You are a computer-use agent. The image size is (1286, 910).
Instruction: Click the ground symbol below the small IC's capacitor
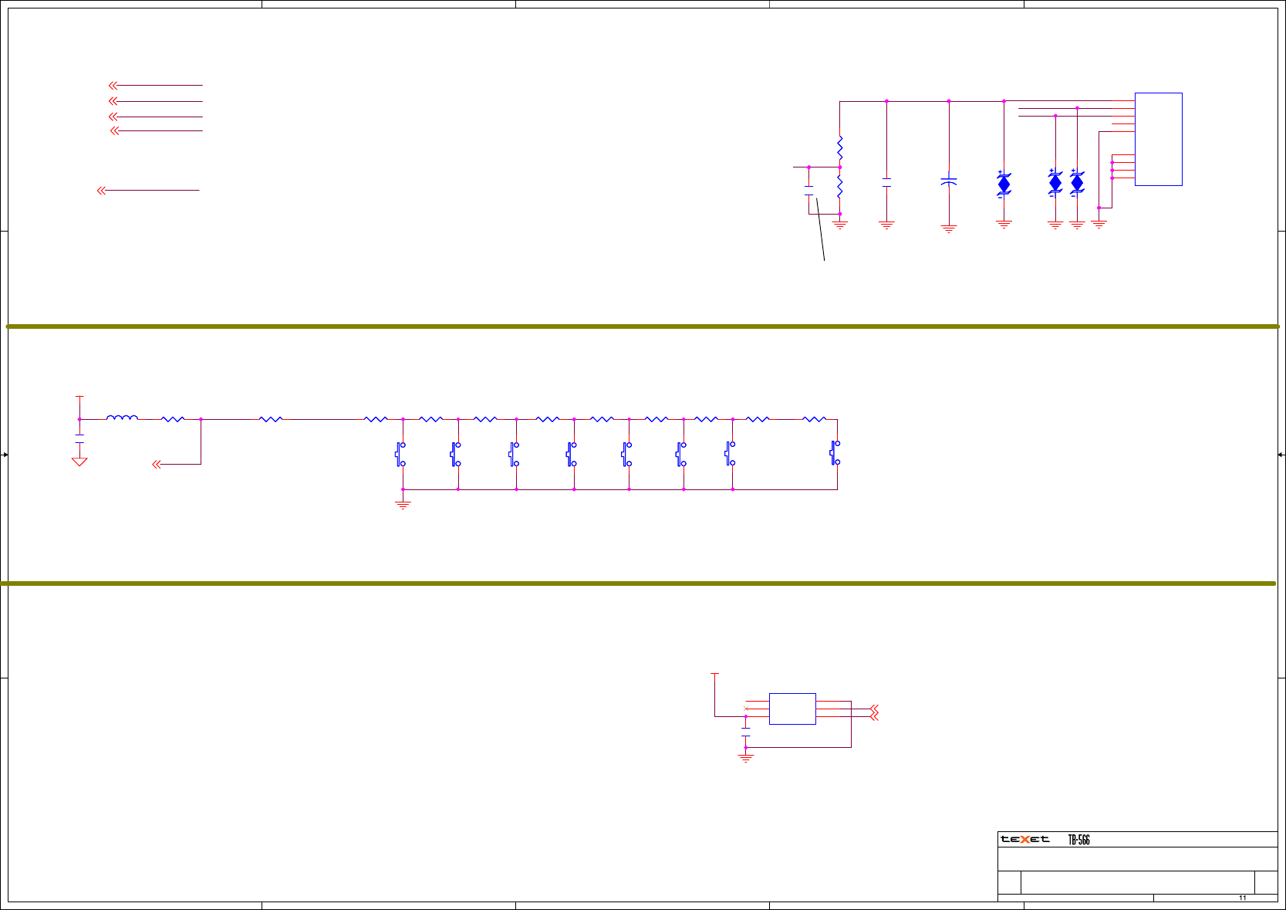[745, 759]
